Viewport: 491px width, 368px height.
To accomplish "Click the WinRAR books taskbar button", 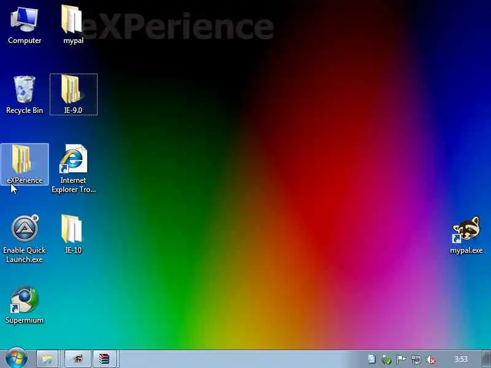I will click(104, 359).
